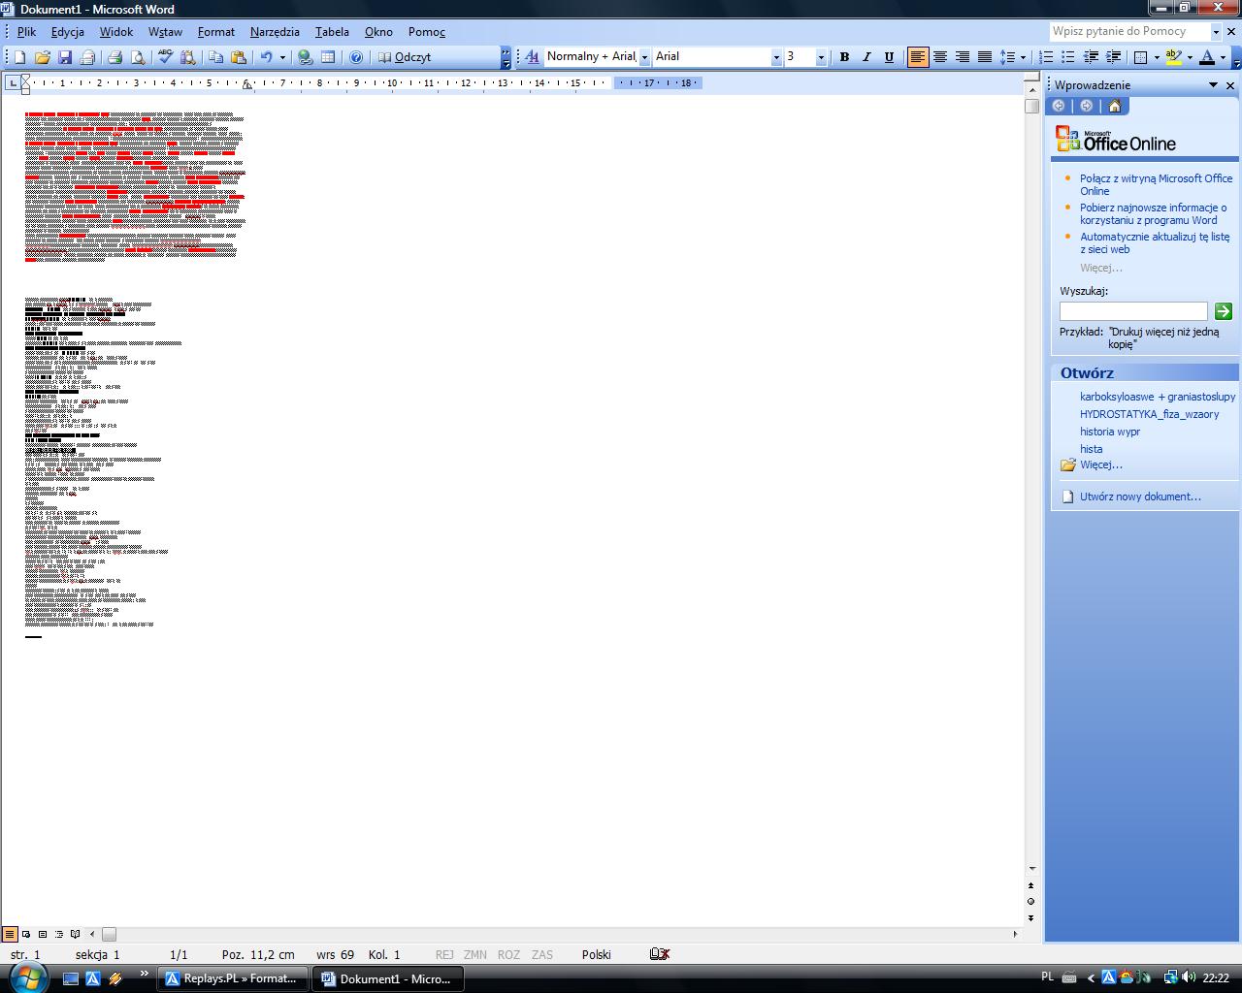Open the font size dropdown
The height and width of the screenshot is (993, 1242).
click(821, 57)
